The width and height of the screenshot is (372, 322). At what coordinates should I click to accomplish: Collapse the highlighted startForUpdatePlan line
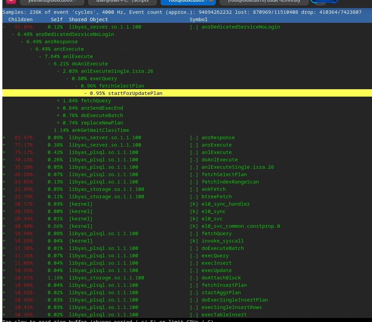pyautogui.click(x=86, y=93)
